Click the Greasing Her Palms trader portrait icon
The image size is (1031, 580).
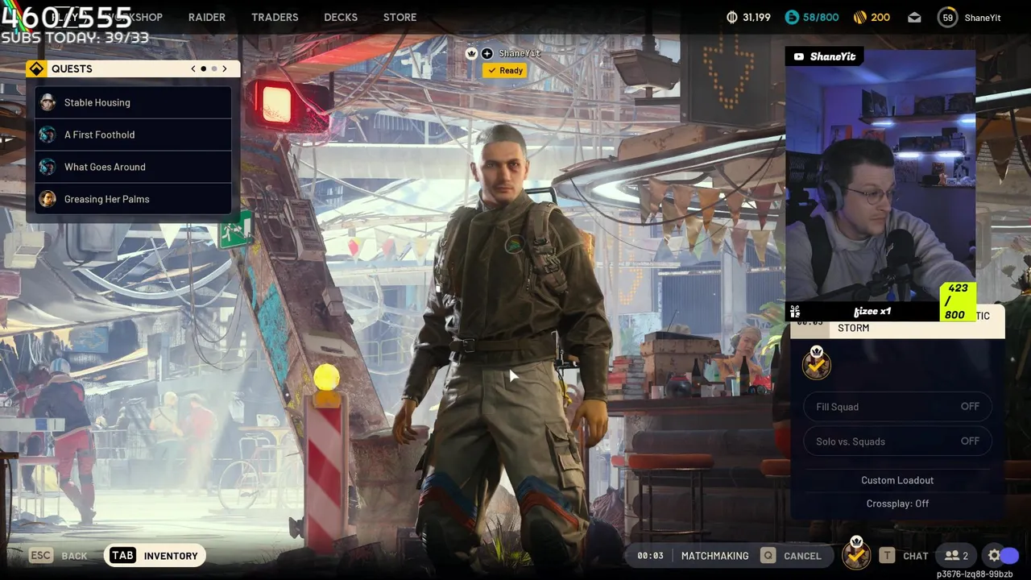point(48,199)
